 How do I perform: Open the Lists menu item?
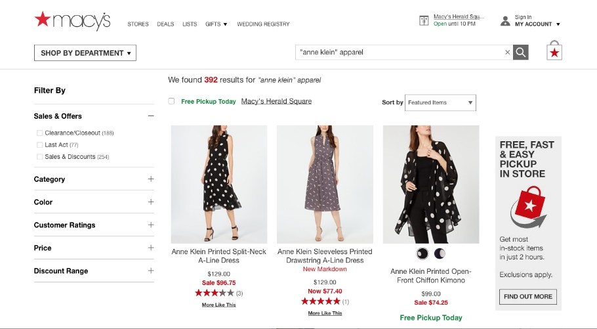(190, 24)
